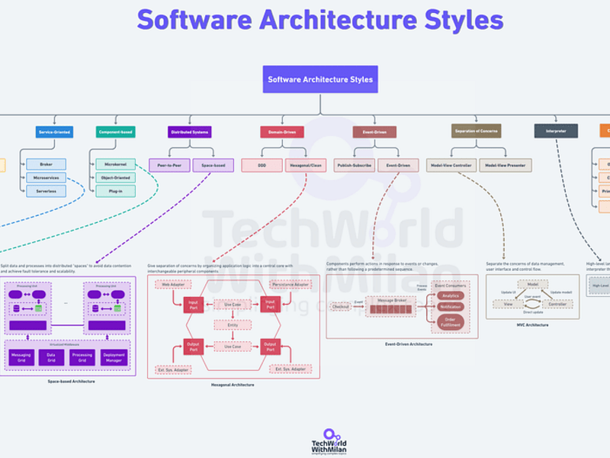Click the Message Broker queue
This screenshot has width=610, height=458.
(391, 307)
